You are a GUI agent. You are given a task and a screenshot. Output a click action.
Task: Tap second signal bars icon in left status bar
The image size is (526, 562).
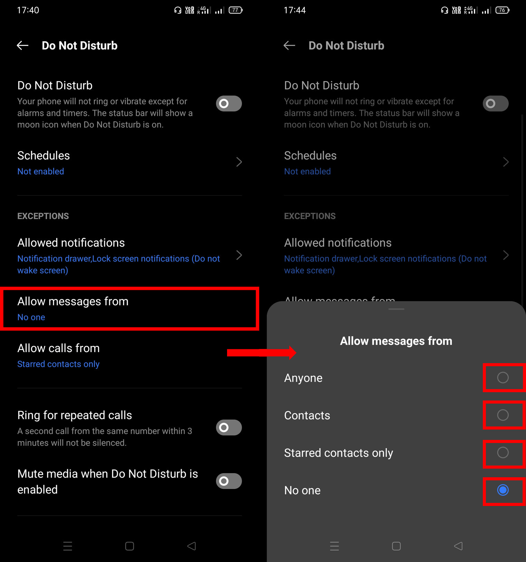[219, 10]
